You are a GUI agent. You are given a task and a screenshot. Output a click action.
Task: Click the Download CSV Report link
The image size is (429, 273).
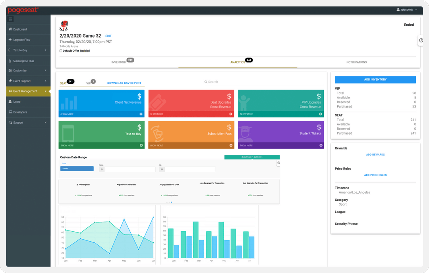(x=124, y=83)
